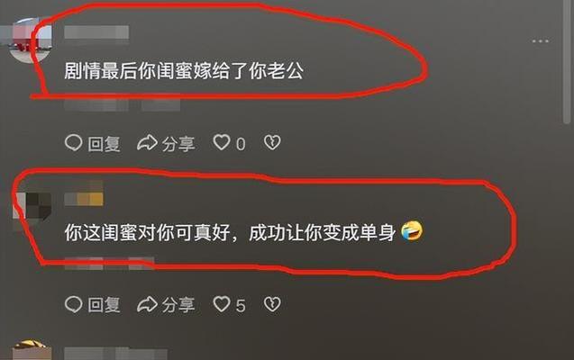574x360 pixels.
Task: Click 分享 text under first comment
Action: [178, 144]
